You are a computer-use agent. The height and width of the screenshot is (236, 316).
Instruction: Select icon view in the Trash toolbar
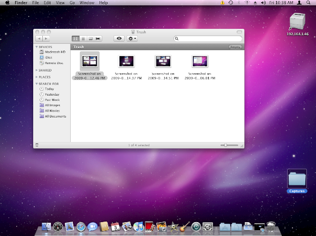pyautogui.click(x=76, y=38)
